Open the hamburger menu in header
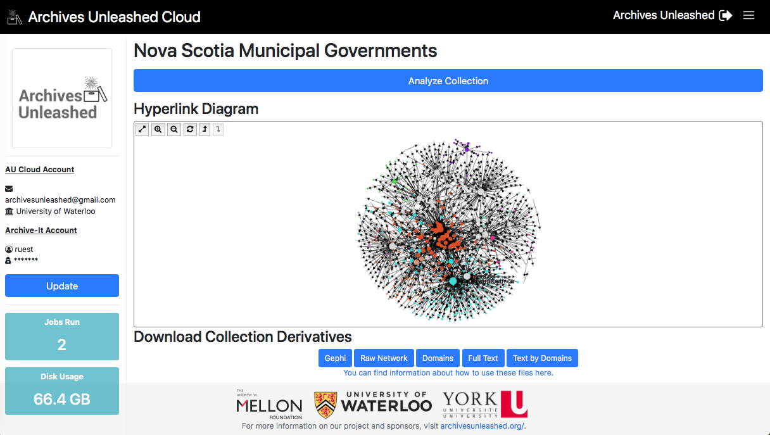Viewport: 770px width, 435px height. [748, 15]
